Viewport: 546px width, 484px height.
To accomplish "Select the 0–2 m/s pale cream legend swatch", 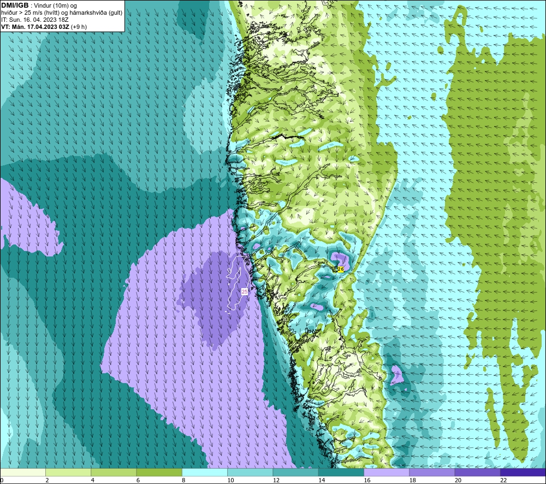I will point(23,472).
